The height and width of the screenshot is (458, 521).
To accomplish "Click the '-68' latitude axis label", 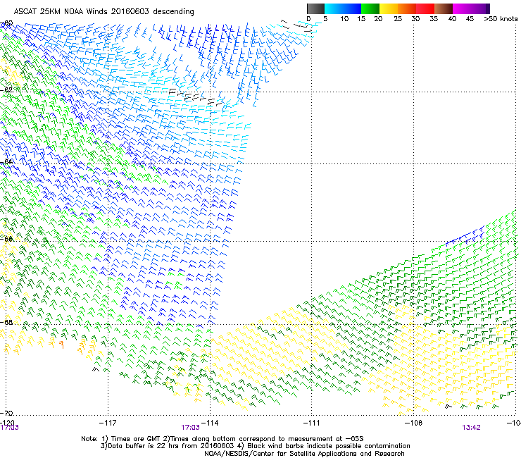I will [x=6, y=322].
